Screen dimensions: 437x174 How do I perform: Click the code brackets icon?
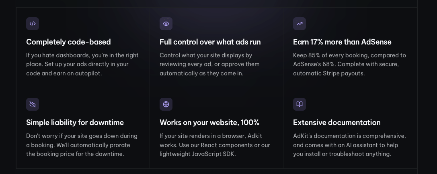coord(33,24)
